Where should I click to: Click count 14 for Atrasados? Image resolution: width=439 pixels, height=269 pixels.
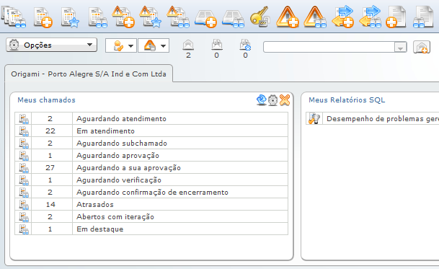(x=50, y=205)
